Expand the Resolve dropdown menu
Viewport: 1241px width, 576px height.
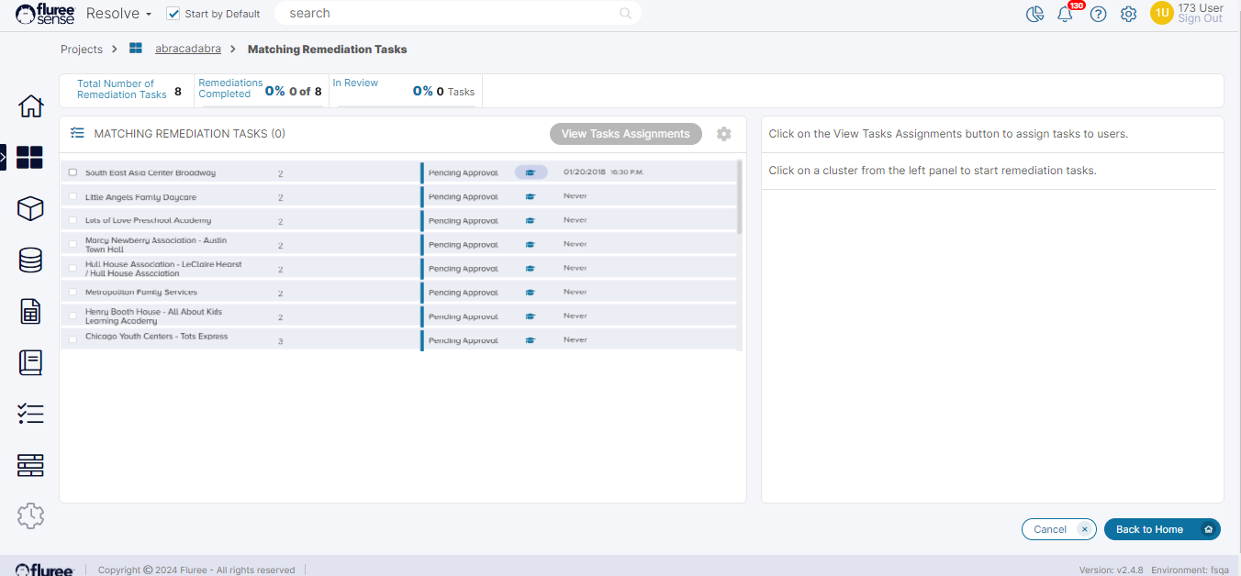(x=118, y=14)
